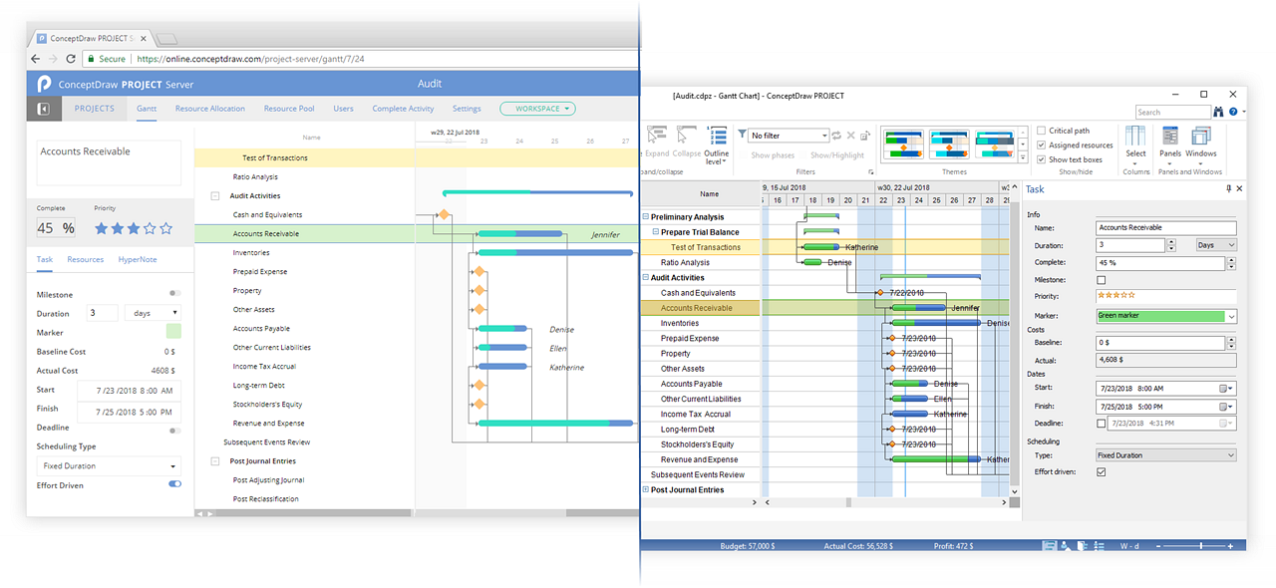Expand the Themes gallery
Screen dimensions: 1276x588
[x=1022, y=156]
